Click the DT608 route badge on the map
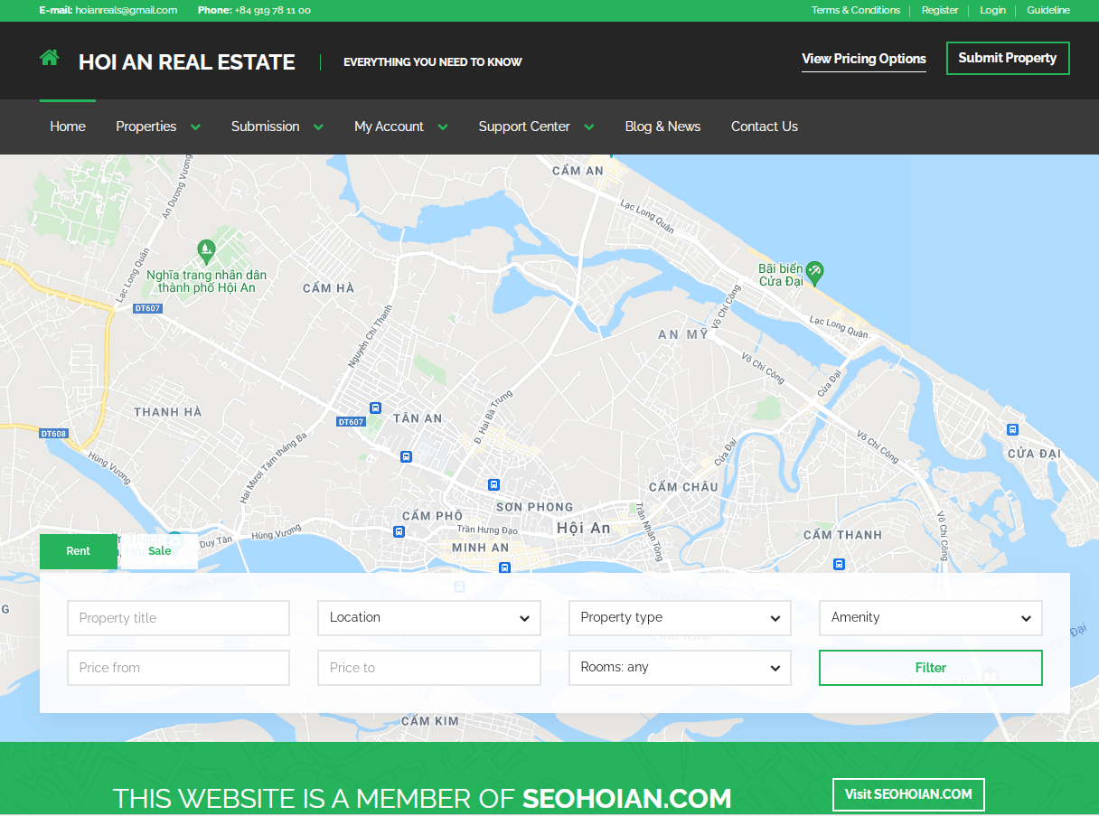 click(x=53, y=433)
